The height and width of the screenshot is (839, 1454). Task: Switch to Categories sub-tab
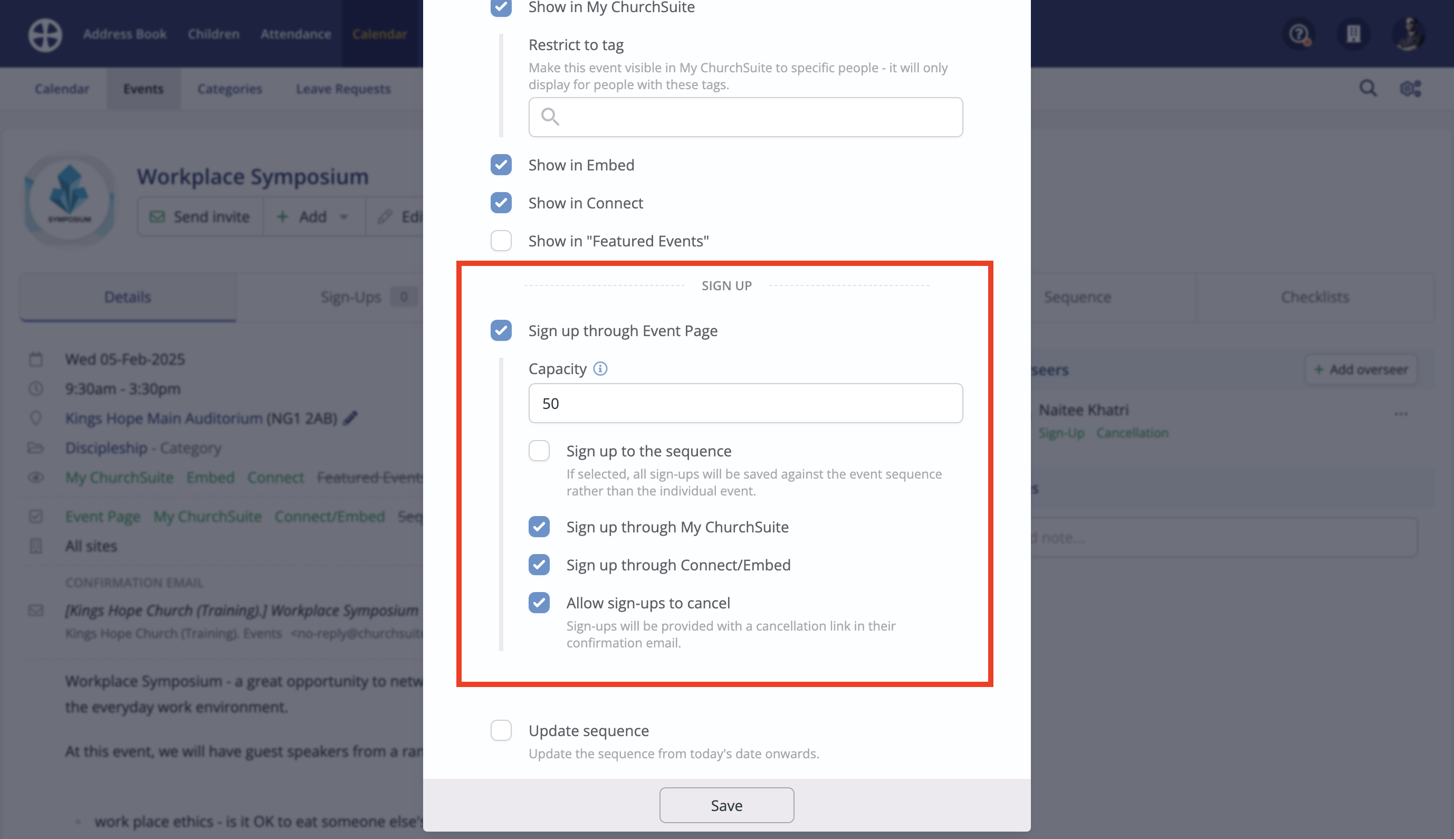pyautogui.click(x=230, y=89)
